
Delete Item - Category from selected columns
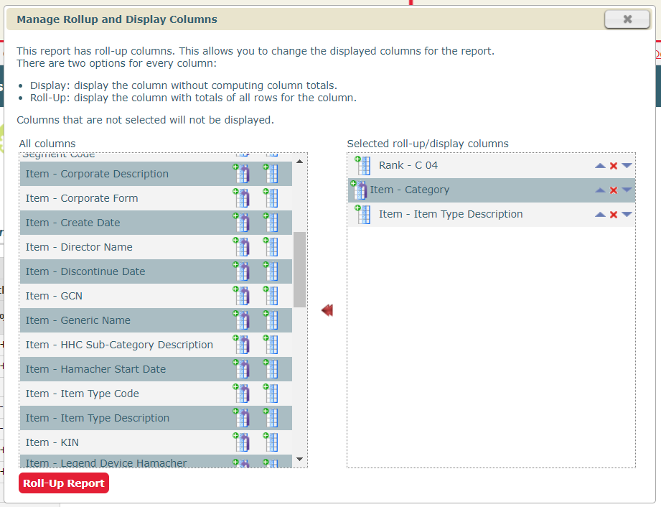(614, 190)
